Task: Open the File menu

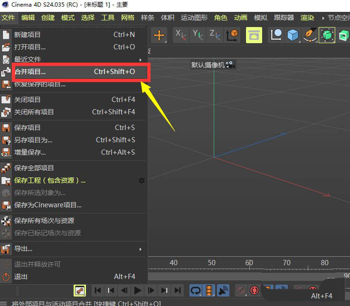Action: click(8, 18)
